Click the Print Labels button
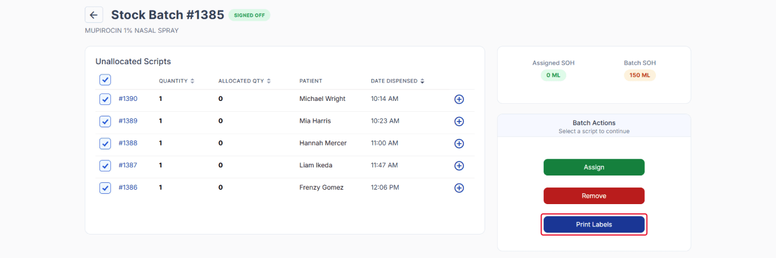776x258 pixels. (x=594, y=224)
